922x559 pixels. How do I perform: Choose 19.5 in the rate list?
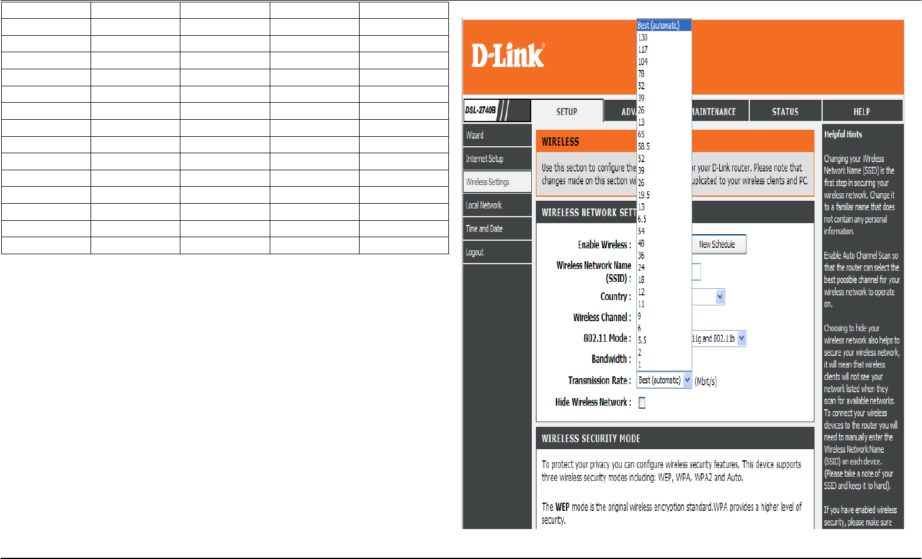point(664,195)
